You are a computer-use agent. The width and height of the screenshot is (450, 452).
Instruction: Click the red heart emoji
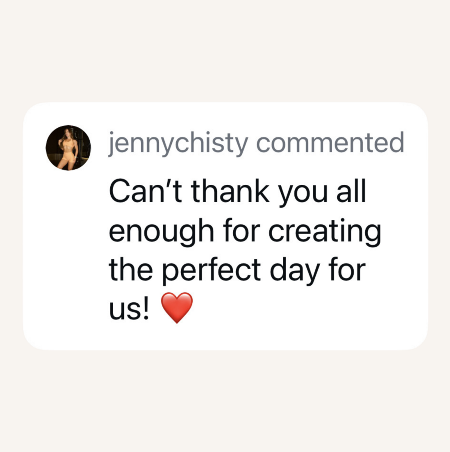pyautogui.click(x=177, y=308)
